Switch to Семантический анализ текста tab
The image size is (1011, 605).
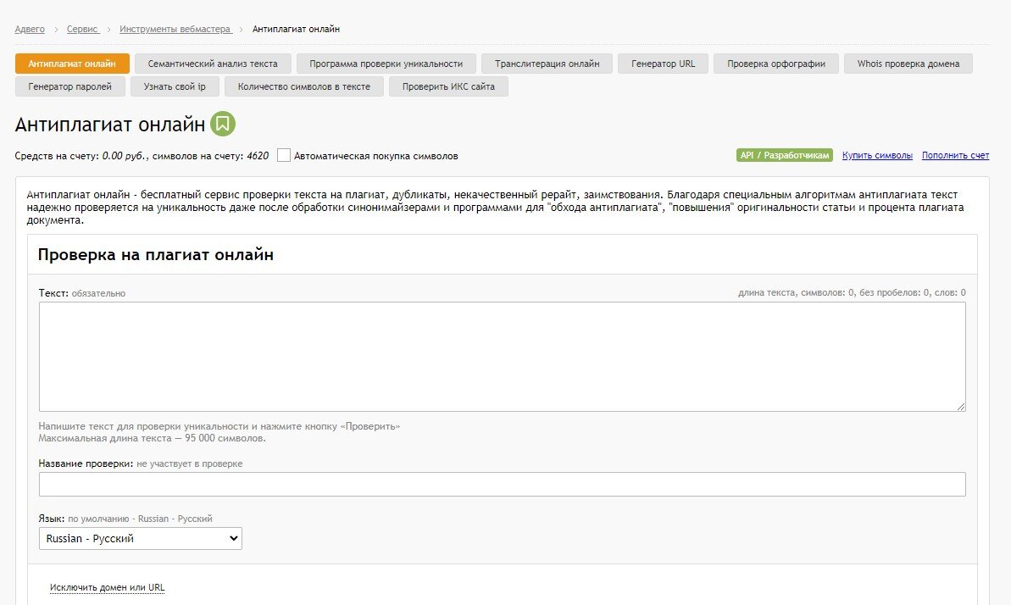[213, 64]
